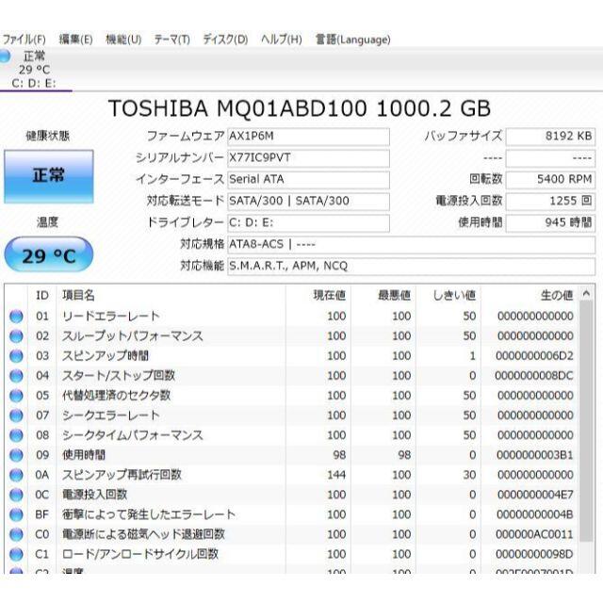Select the シークエラーレート row name

pyautogui.click(x=111, y=416)
